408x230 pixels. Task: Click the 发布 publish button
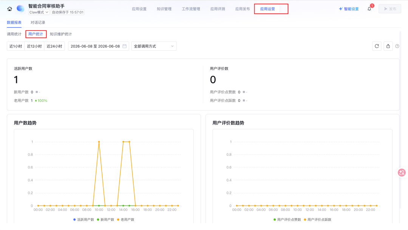click(x=390, y=9)
